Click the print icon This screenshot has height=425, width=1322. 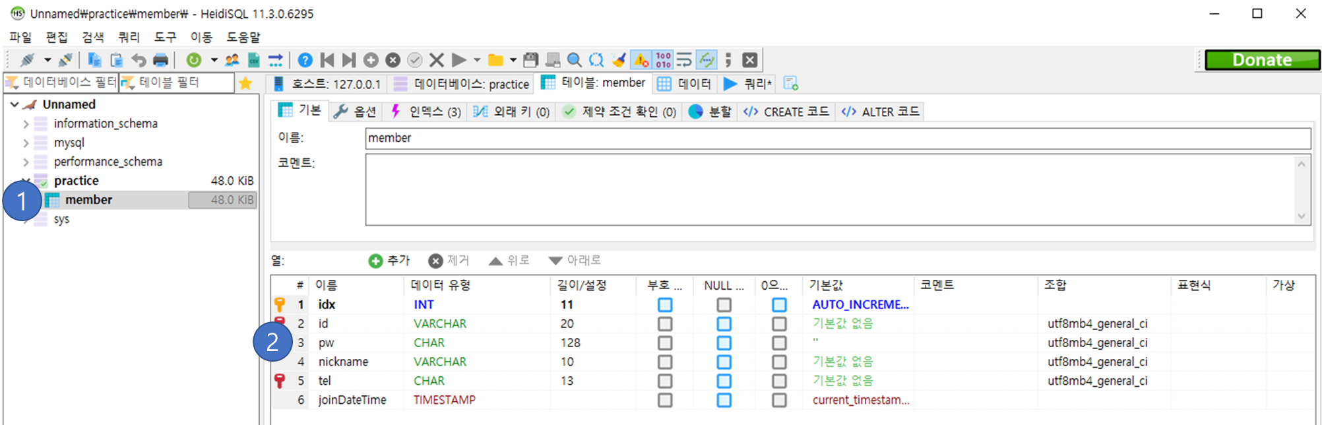pyautogui.click(x=160, y=60)
